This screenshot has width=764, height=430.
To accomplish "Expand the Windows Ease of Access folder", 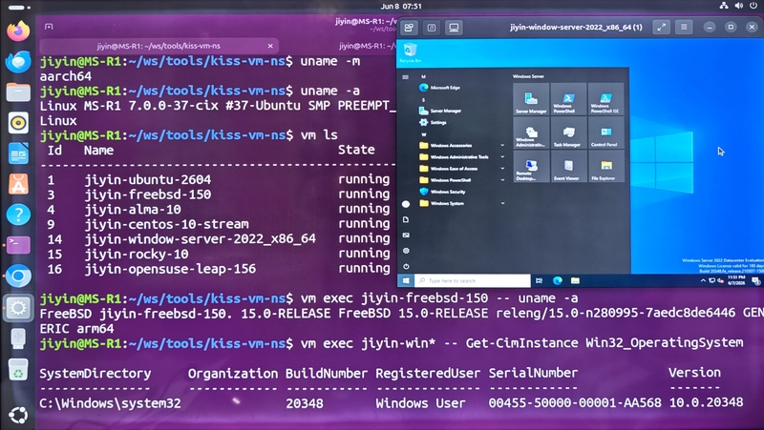I will point(462,169).
